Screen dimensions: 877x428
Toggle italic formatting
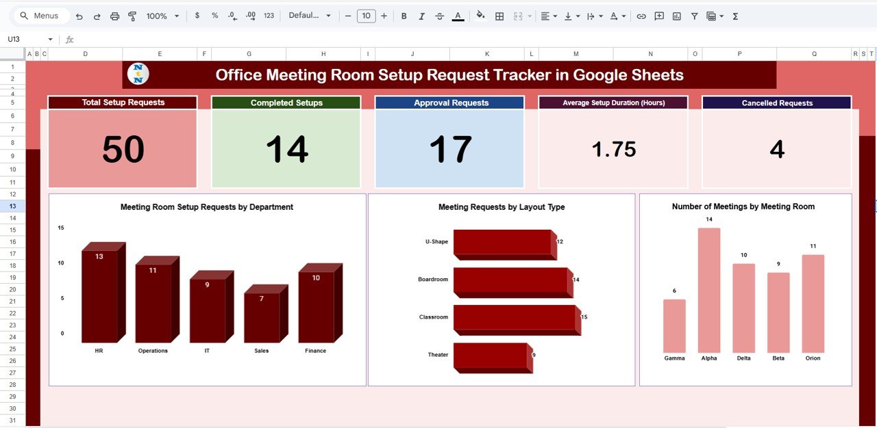coord(421,15)
